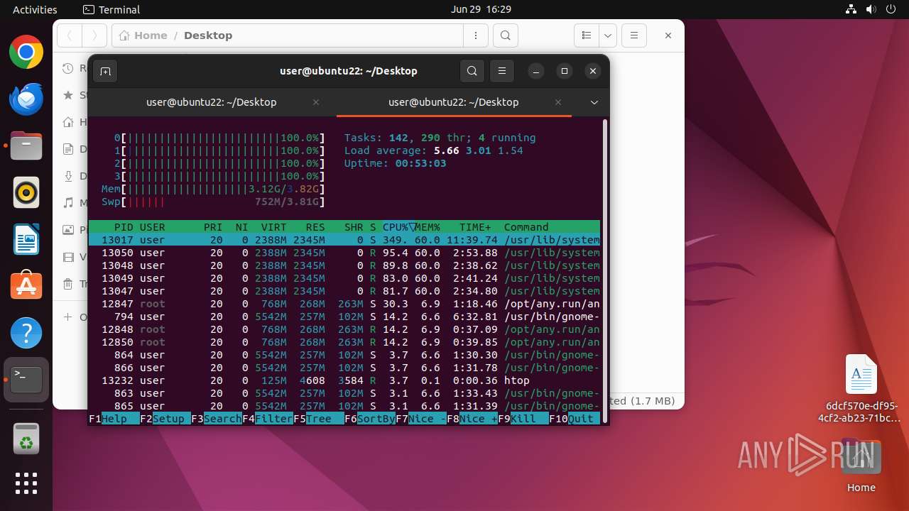Screen dimensions: 909x511
Task: Click Home in the Files path bar
Action: (x=143, y=35)
